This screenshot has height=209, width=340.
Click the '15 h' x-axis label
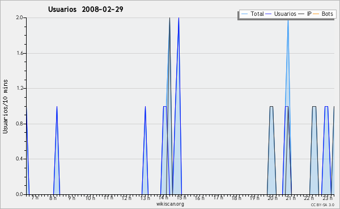pos(181,198)
